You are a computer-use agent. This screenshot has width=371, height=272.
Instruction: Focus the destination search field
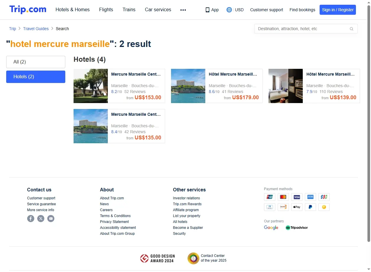[x=306, y=29]
